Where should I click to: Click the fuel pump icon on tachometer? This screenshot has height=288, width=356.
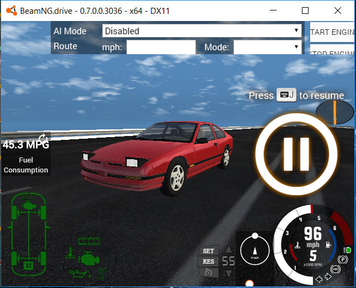click(x=328, y=244)
